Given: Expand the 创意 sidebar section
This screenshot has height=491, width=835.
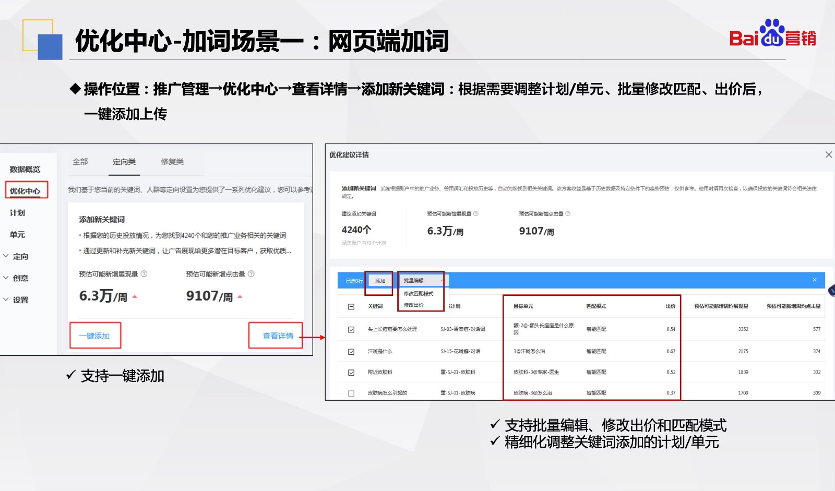Looking at the screenshot, I should (x=6, y=278).
